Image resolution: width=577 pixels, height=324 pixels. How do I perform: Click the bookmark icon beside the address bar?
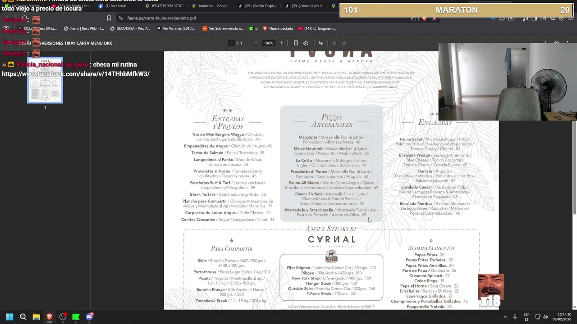point(109,18)
